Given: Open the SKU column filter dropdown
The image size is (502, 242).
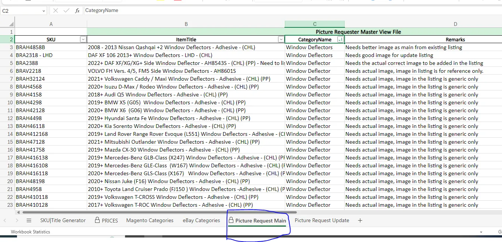Looking at the screenshot, I should click(83, 39).
